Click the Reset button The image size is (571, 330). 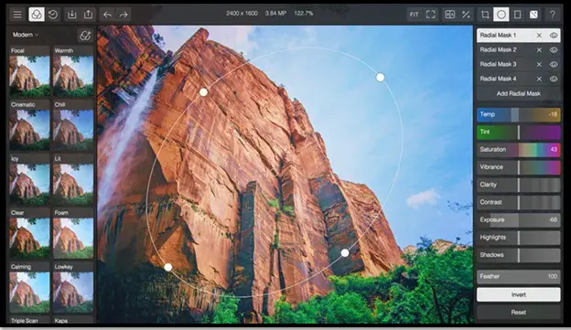[x=519, y=312]
